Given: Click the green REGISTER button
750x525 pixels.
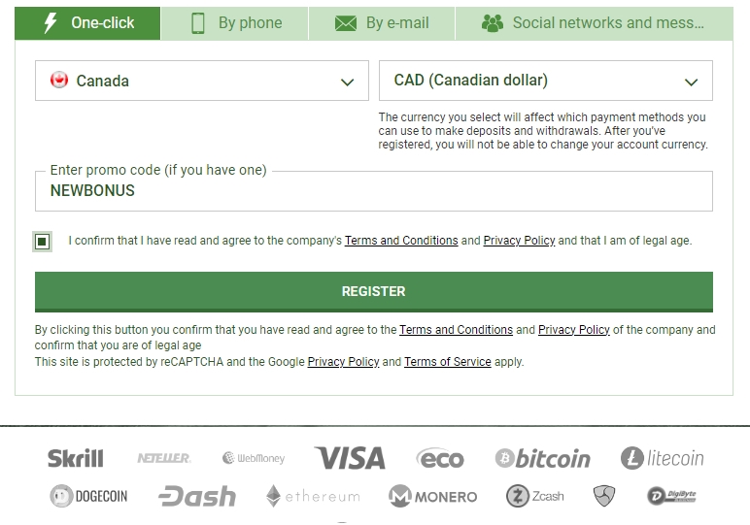Looking at the screenshot, I should pos(374,292).
